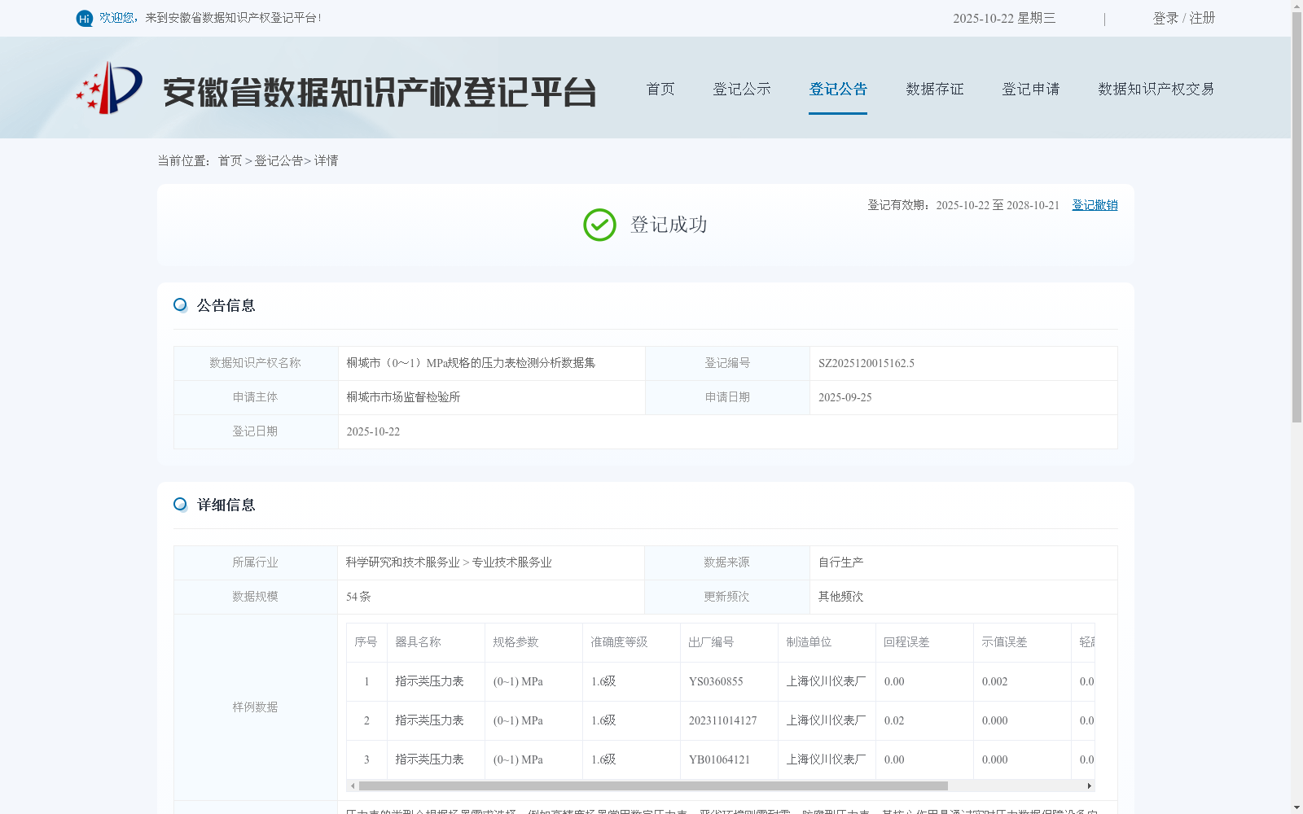Viewport: 1303px width, 814px height.
Task: Click the dataset name 桐城市（0~1）MPa规格的压力表检测分析数据集
Action: click(471, 363)
